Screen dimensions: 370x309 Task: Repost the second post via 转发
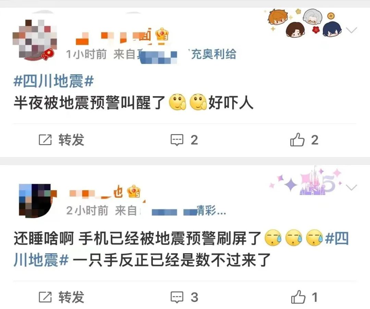point(61,297)
